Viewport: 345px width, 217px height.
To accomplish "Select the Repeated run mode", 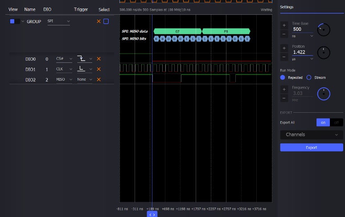I will pyautogui.click(x=283, y=78).
